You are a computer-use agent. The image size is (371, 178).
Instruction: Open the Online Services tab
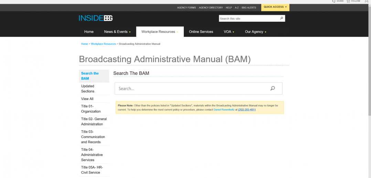(201, 32)
